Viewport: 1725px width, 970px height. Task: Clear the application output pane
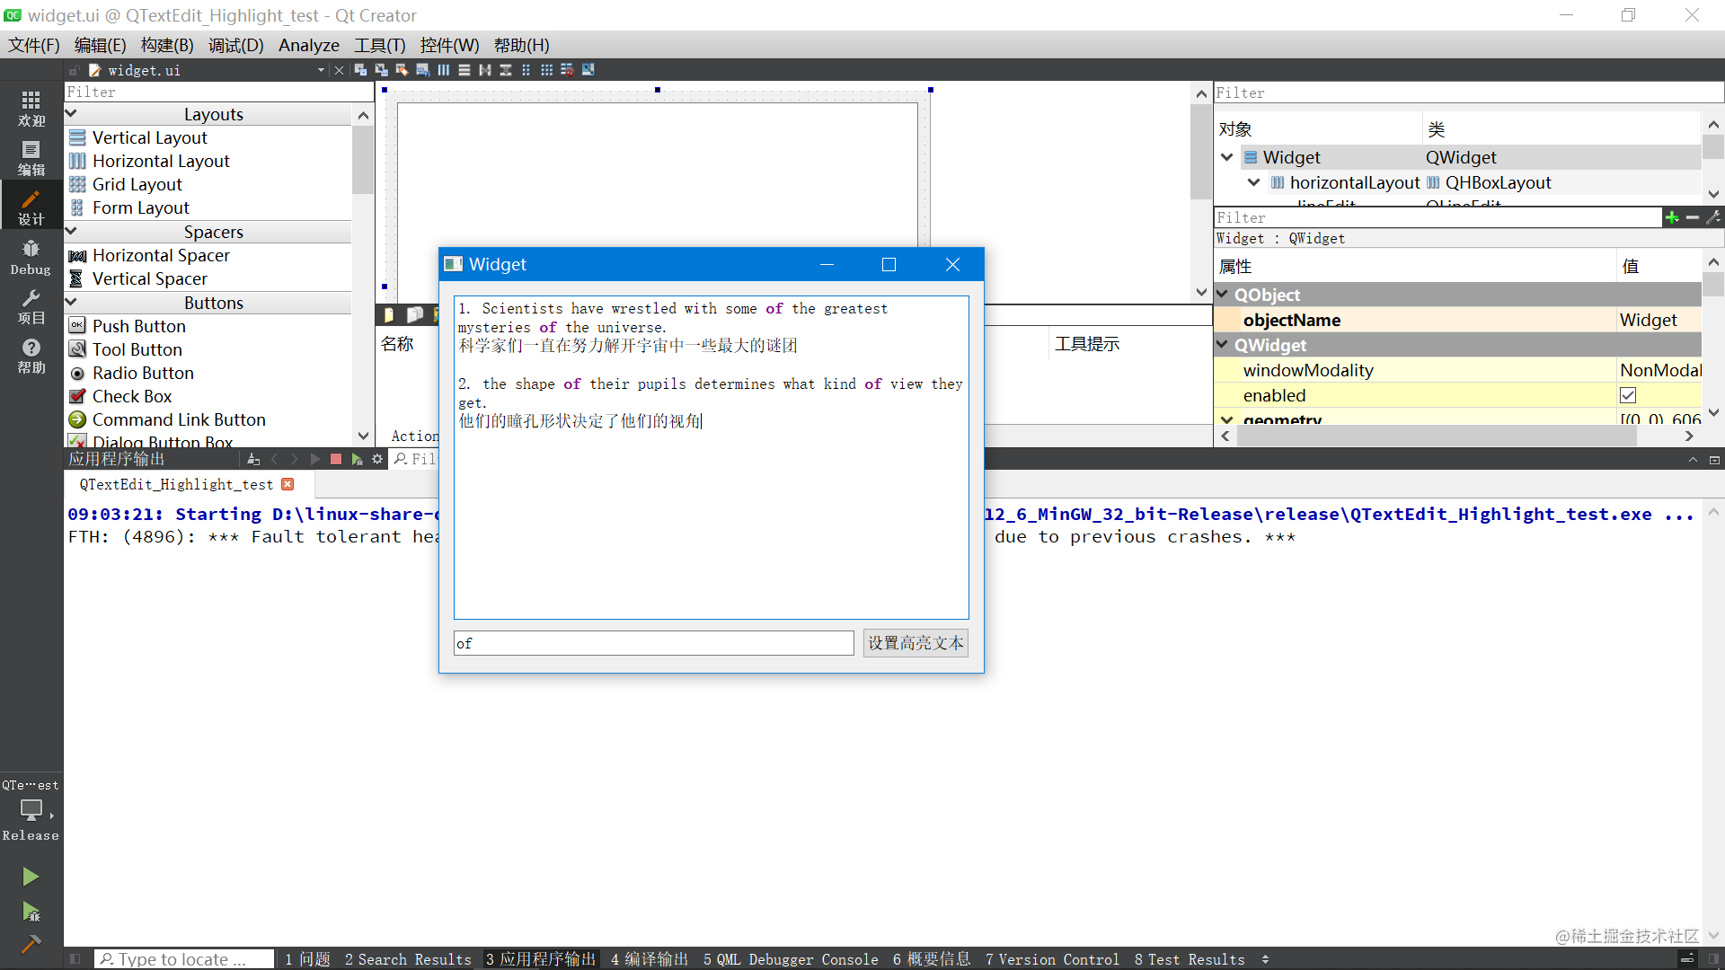pos(253,459)
